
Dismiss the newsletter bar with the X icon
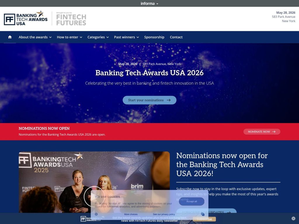click(x=293, y=218)
